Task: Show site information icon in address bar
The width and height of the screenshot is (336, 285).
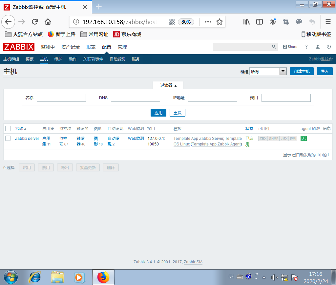Action: pyautogui.click(x=76, y=22)
